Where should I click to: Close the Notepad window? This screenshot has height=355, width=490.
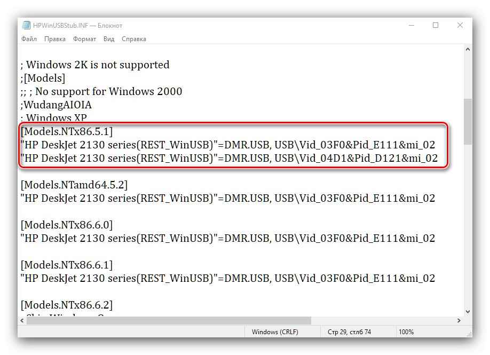460,25
